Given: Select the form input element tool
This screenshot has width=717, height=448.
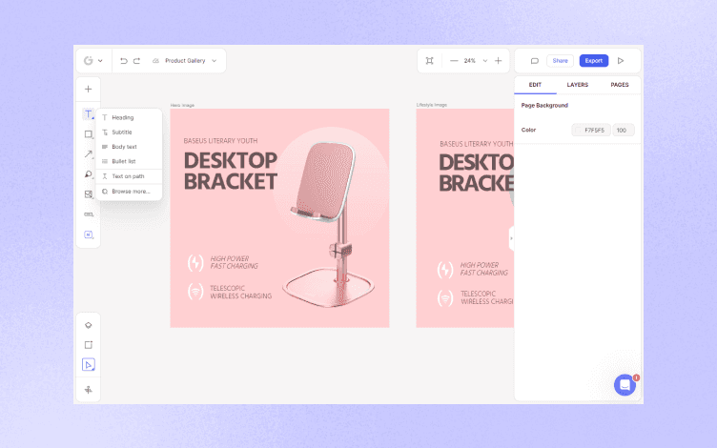Looking at the screenshot, I should click(89, 214).
